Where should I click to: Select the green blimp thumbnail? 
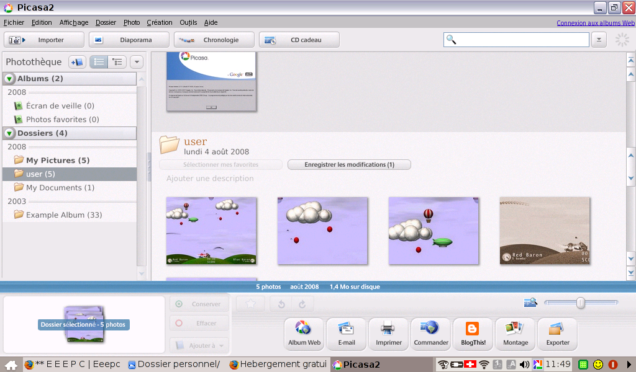(x=434, y=231)
